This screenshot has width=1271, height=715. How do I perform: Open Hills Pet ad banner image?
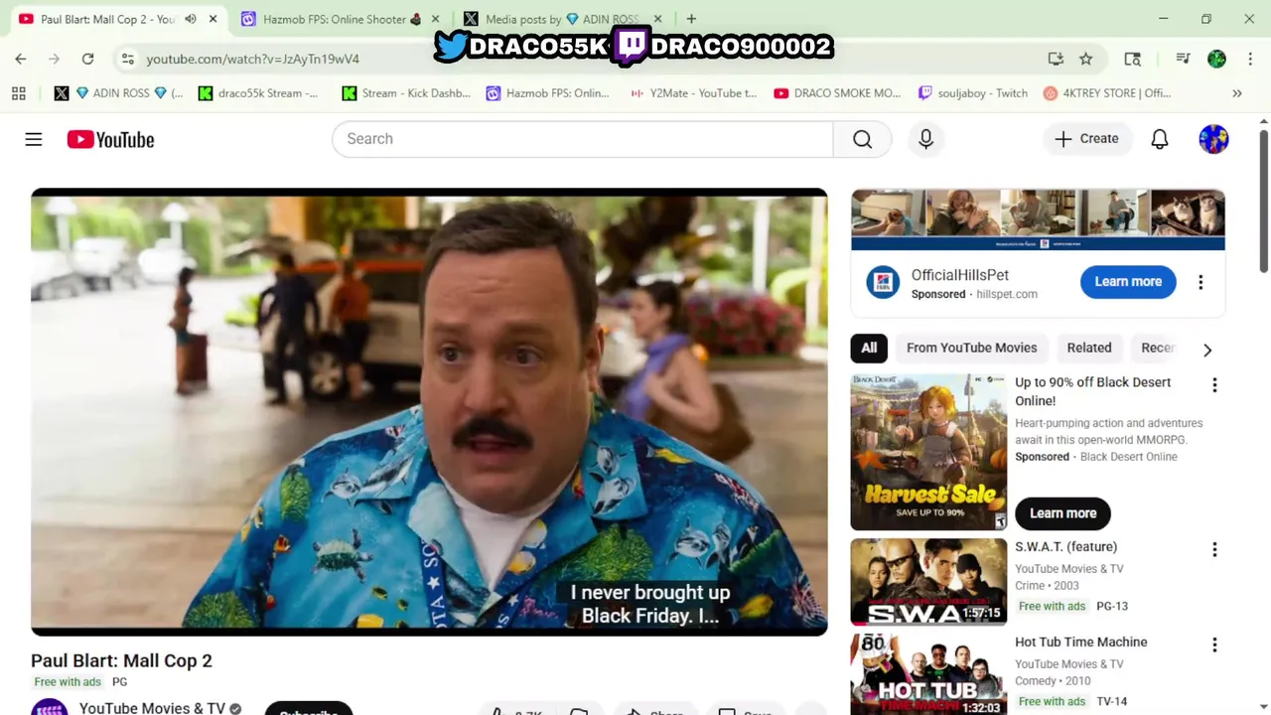pos(1038,219)
